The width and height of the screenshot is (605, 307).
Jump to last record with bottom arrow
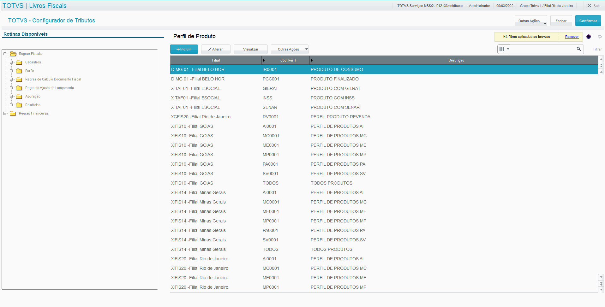tap(601, 290)
